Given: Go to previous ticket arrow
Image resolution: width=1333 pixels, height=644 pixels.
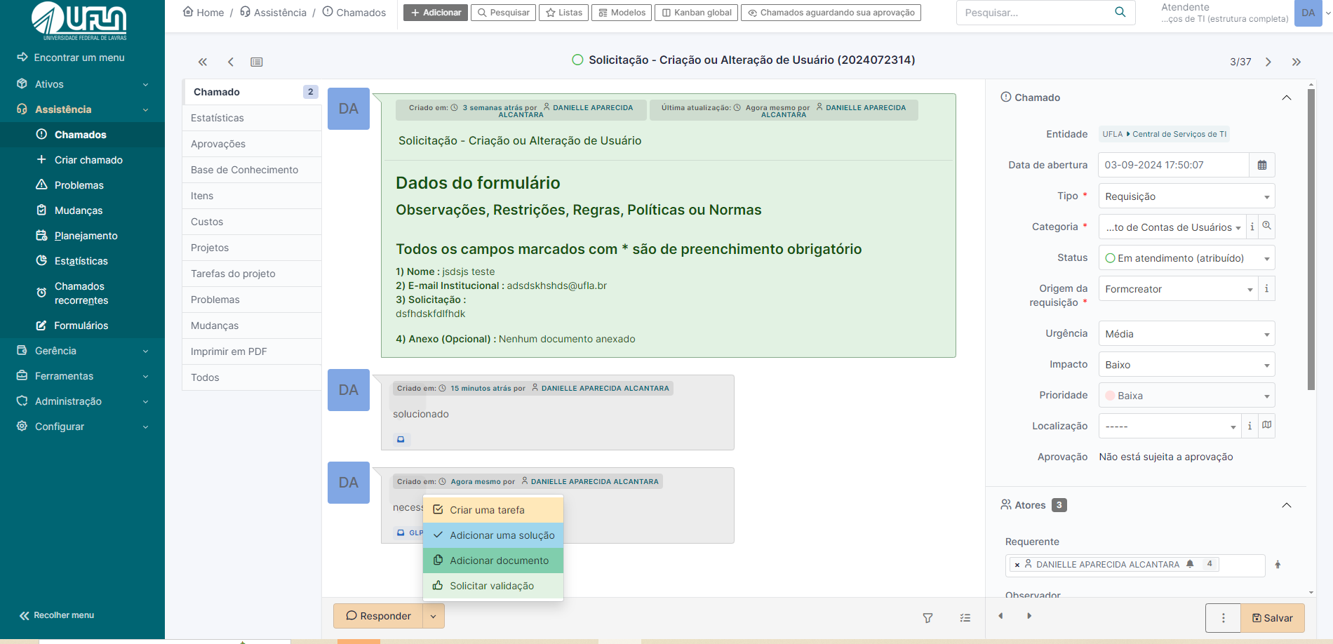Looking at the screenshot, I should pyautogui.click(x=231, y=62).
